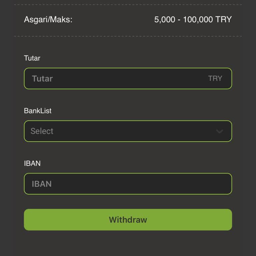
Task: Expand the BankList chevron arrow
Action: click(x=219, y=131)
